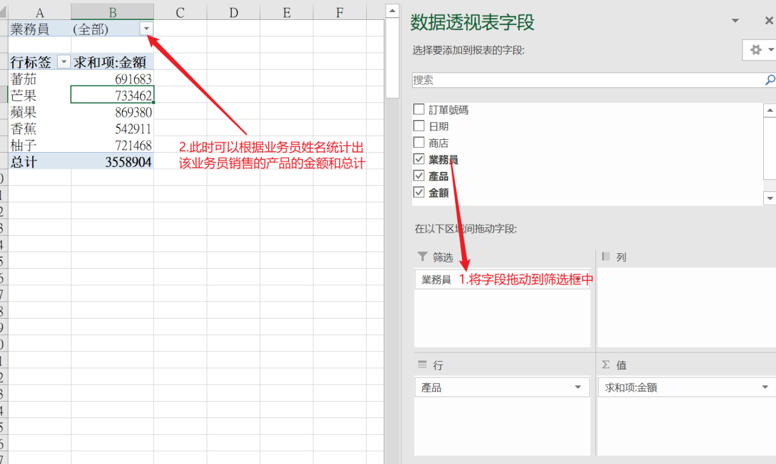The width and height of the screenshot is (776, 464).
Task: Uncheck the 業務員 field checkbox
Action: [418, 159]
